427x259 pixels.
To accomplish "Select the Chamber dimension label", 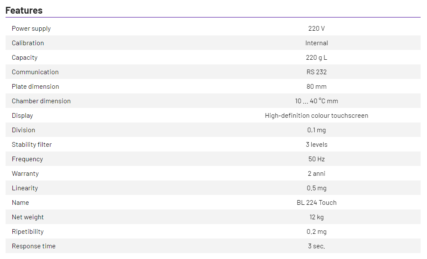I will tap(41, 101).
